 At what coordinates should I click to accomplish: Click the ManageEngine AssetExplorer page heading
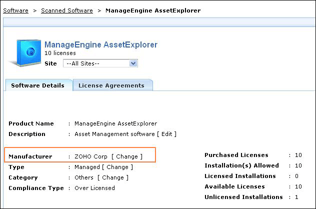coord(101,44)
